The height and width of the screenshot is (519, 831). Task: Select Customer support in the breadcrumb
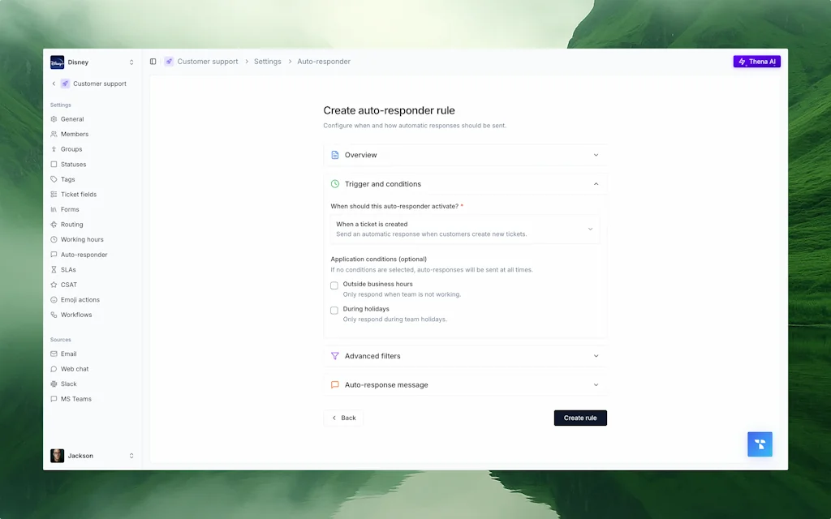206,61
